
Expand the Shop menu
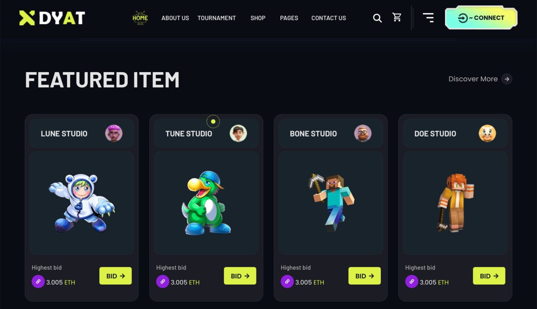tap(258, 18)
